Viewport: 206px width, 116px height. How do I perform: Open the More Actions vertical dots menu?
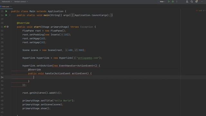[x=177, y=2]
